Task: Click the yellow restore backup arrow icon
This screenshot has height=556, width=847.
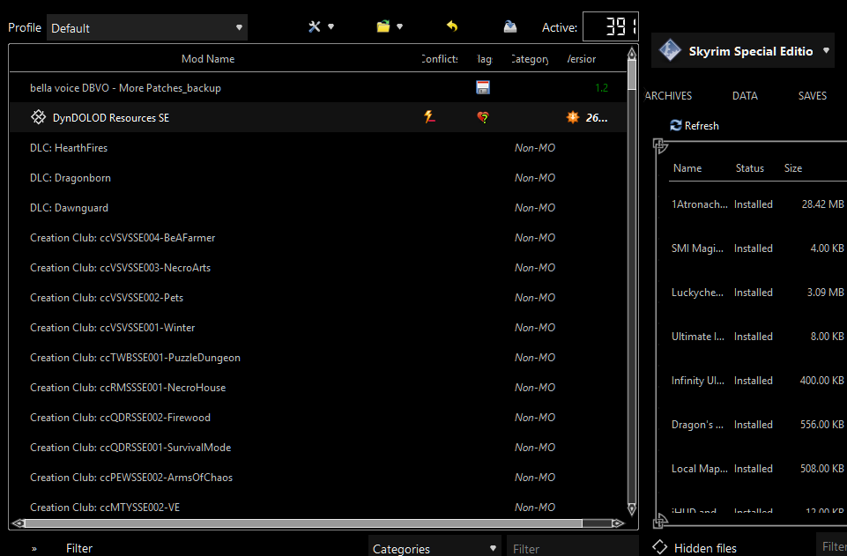Action: (x=452, y=26)
